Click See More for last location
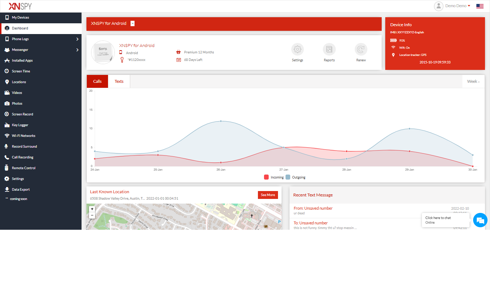Image resolution: width=490 pixels, height=281 pixels. [x=268, y=195]
